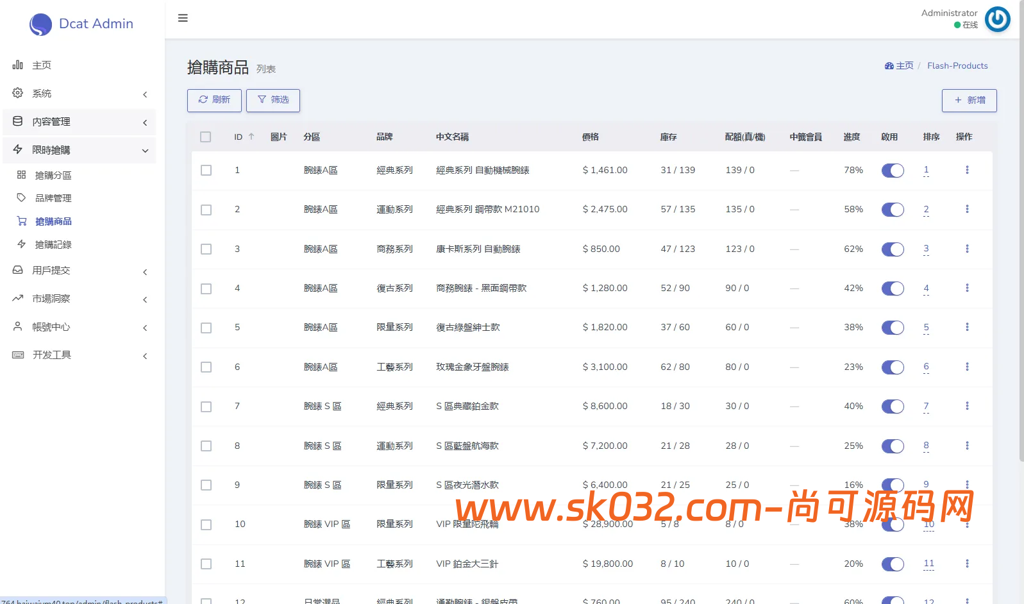1024x604 pixels.
Task: Click the 品牌管理 tag icon
Action: tap(21, 197)
